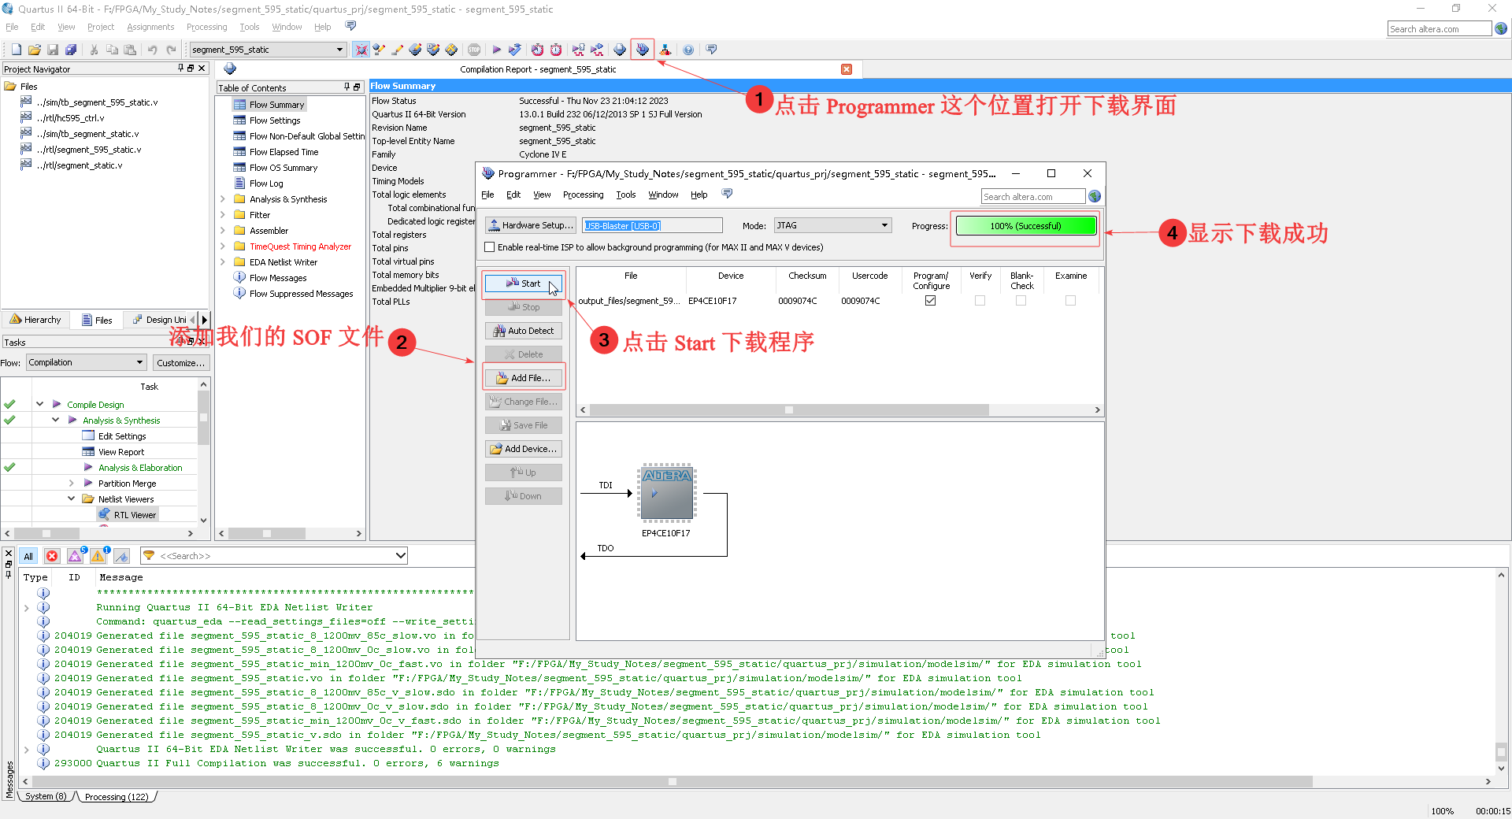Expand the Partition Merge task
The image size is (1512, 819).
(x=71, y=483)
